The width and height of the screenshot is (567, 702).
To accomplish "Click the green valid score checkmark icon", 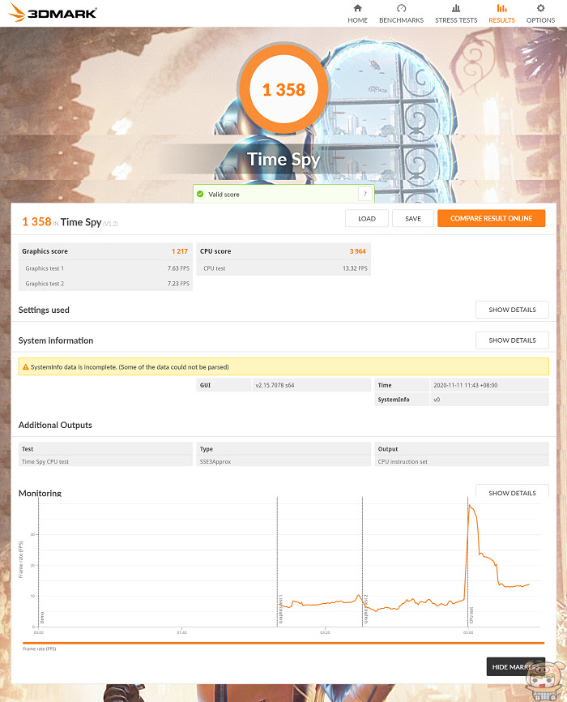I will coord(200,194).
